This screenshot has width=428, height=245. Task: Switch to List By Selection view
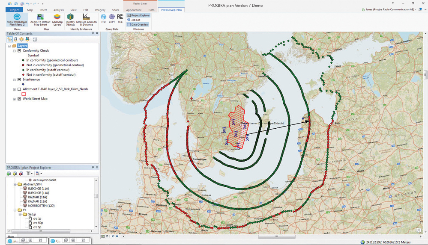(21, 39)
